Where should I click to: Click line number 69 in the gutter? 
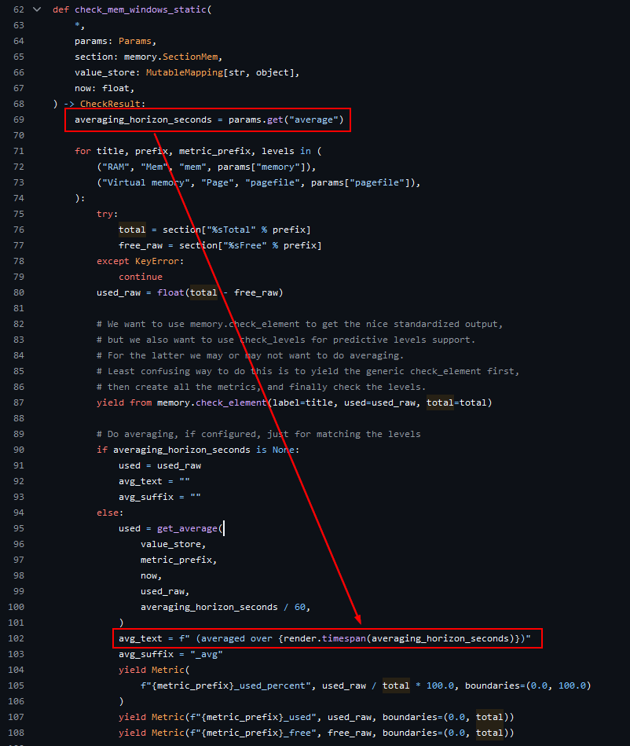coord(18,119)
